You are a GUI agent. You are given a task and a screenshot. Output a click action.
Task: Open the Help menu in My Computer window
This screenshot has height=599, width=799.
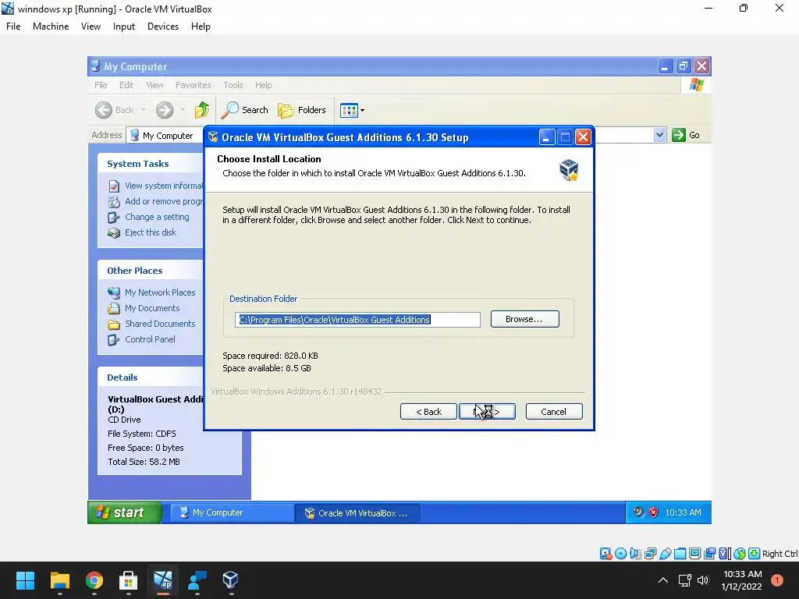(264, 85)
